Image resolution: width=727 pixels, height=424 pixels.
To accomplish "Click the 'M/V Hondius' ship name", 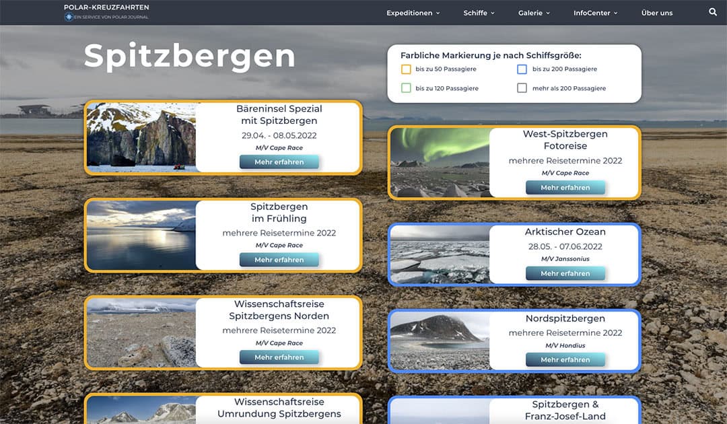I will [565, 346].
